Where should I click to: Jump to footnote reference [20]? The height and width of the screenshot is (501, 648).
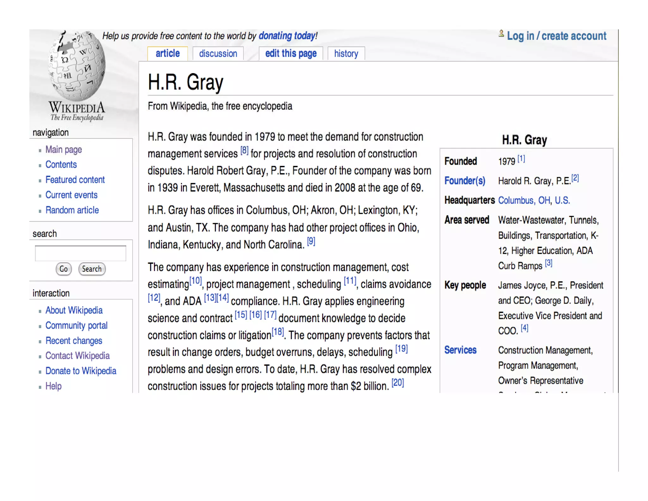pos(397,383)
